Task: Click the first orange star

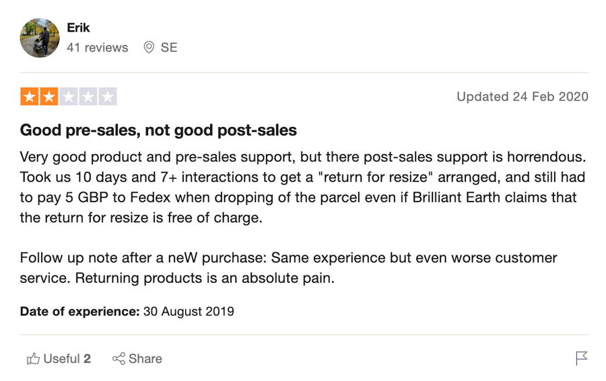Action: point(30,96)
